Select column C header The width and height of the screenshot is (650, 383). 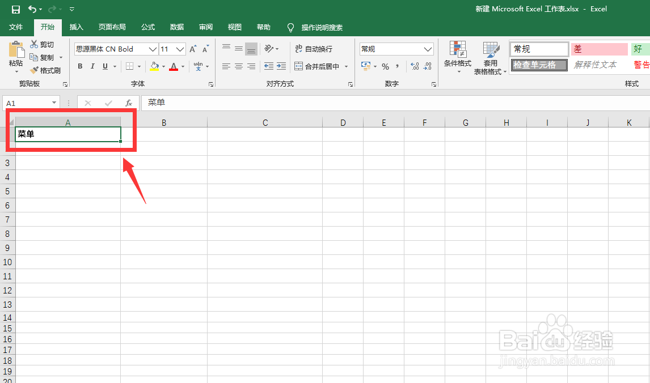click(265, 122)
